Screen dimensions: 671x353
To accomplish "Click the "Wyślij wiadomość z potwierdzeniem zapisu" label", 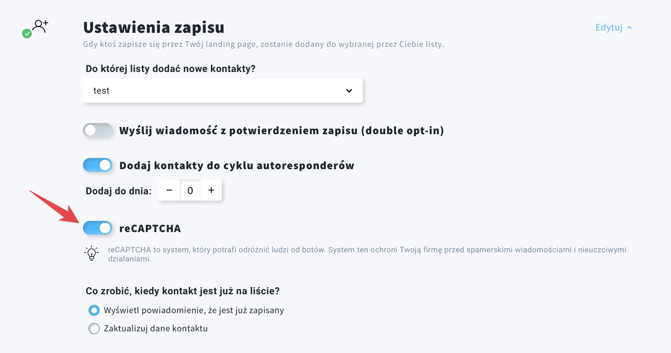I will (281, 131).
